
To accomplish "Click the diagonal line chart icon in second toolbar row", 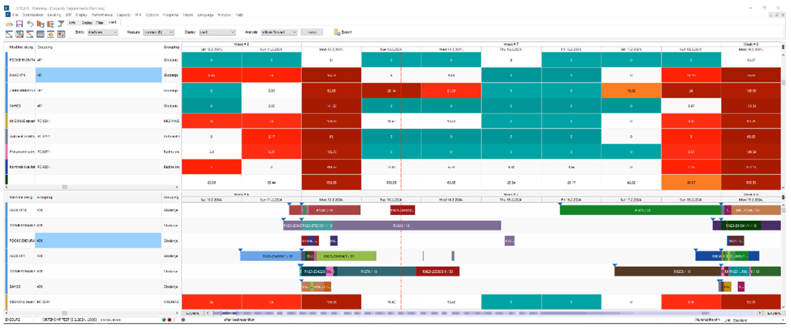I will 9,34.
